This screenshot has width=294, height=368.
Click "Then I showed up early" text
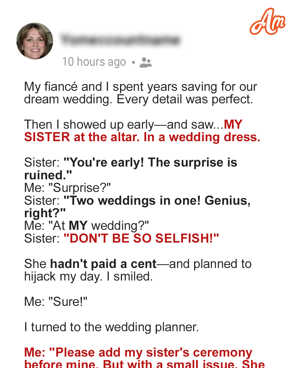[x=89, y=125]
